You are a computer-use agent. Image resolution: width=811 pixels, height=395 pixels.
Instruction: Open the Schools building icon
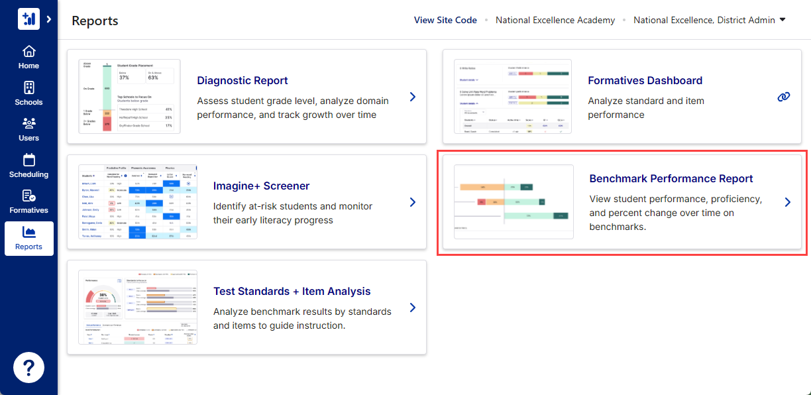tap(28, 87)
